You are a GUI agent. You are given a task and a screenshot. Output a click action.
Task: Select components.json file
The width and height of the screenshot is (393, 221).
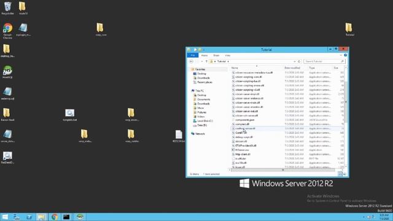click(244, 120)
